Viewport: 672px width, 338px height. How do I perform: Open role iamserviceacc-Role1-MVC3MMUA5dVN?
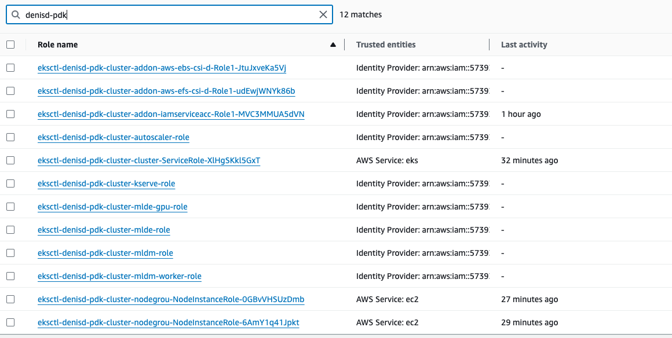[x=171, y=114]
